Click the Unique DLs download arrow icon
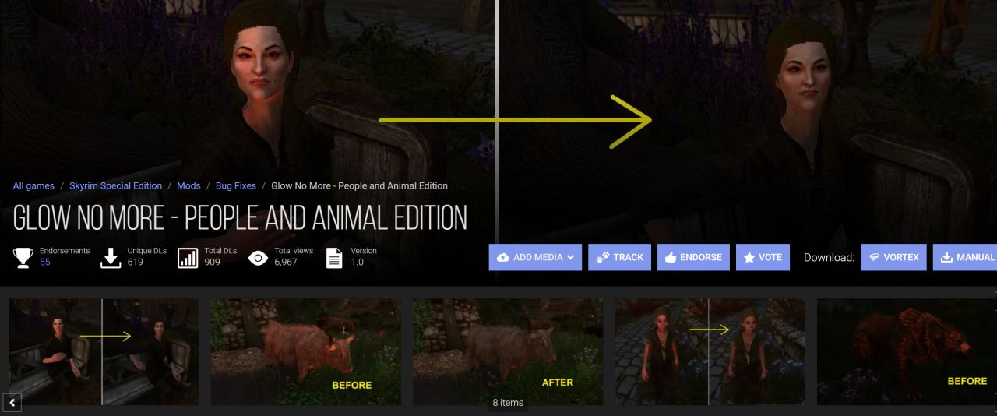The height and width of the screenshot is (416, 997). pos(111,257)
